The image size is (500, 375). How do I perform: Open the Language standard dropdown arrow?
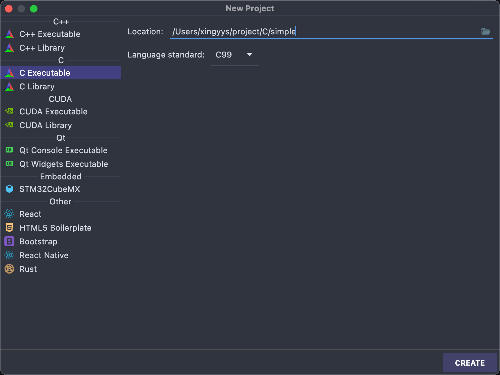tap(250, 55)
